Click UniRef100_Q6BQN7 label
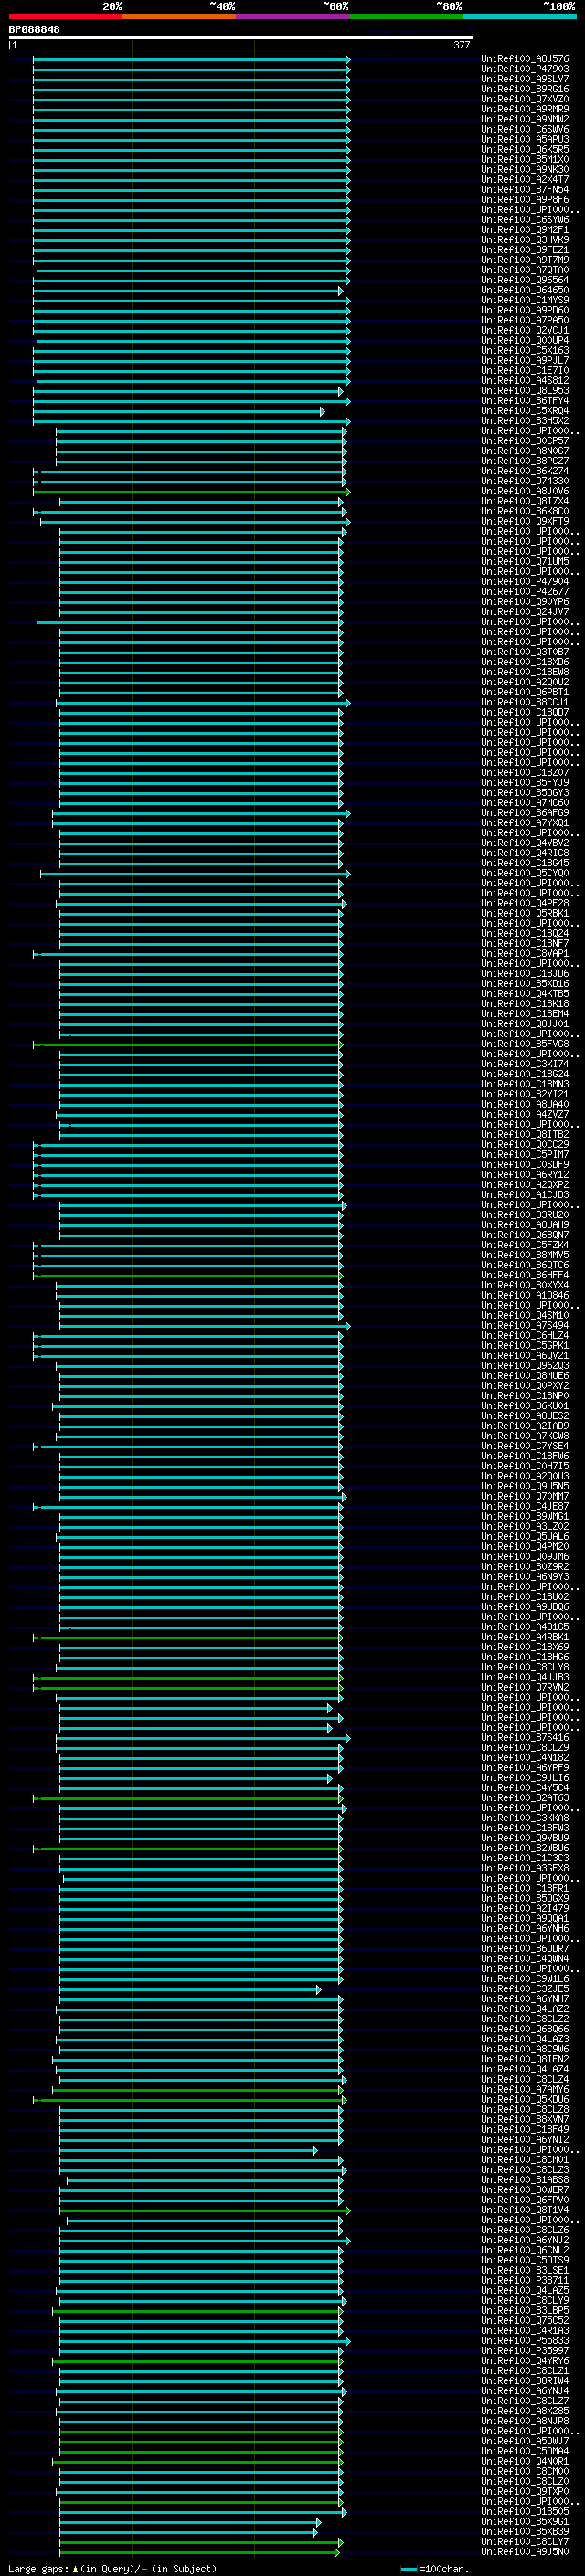This screenshot has width=585, height=2576. coord(525,1235)
